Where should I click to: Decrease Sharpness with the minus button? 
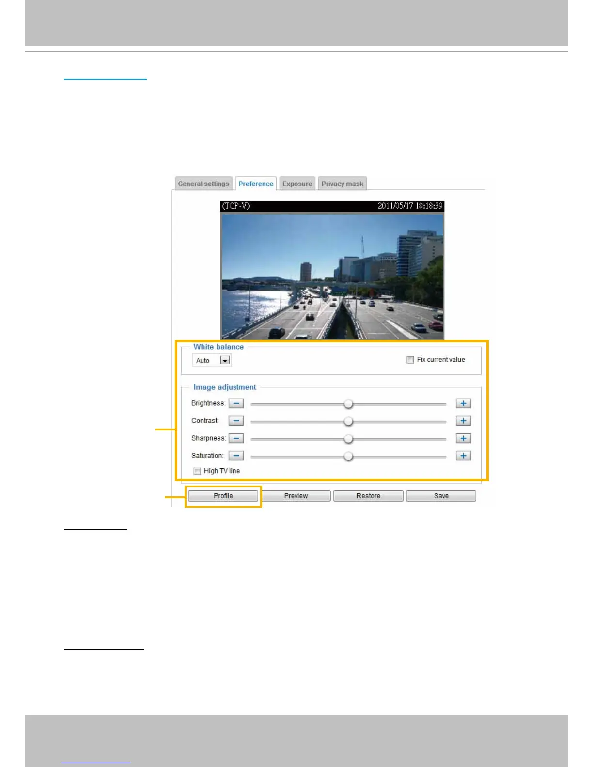click(236, 438)
